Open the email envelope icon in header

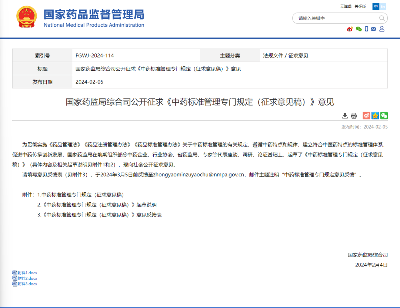coord(373,29)
